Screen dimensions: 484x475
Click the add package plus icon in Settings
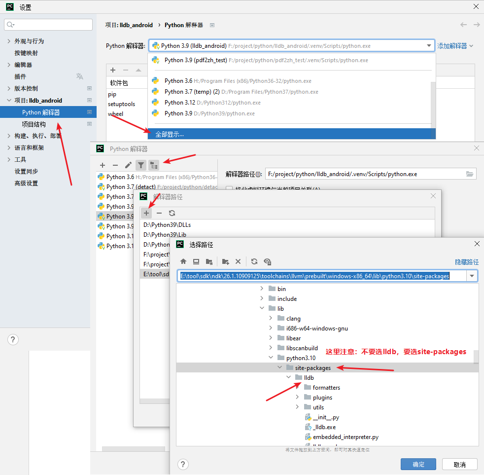[113, 70]
